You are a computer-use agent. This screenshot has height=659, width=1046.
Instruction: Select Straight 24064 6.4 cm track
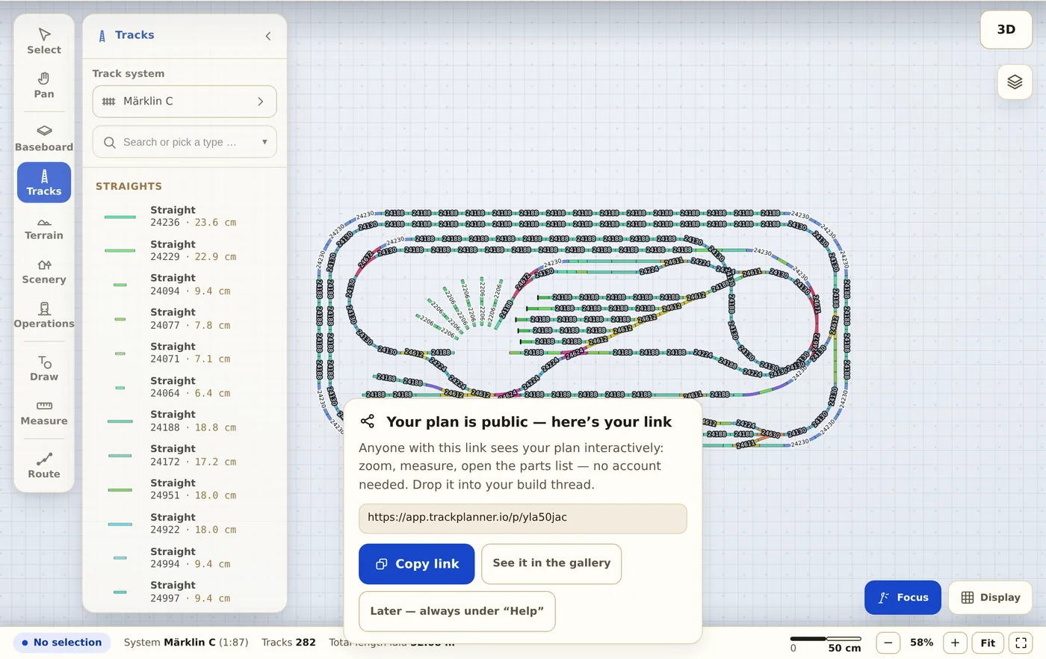[x=185, y=387]
